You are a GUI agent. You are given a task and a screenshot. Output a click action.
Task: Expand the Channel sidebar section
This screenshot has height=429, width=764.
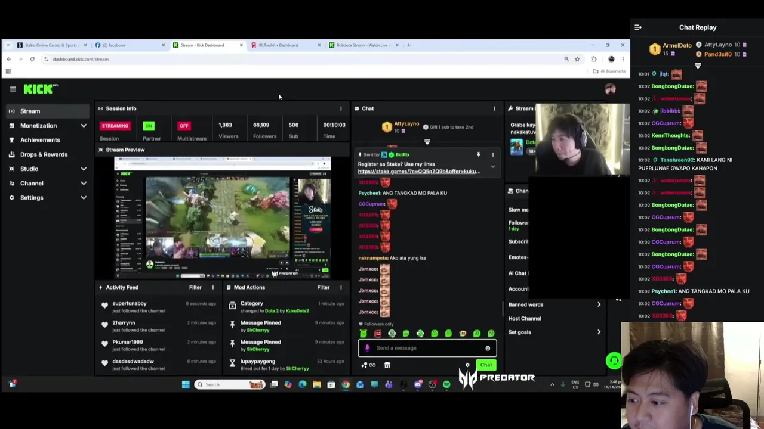[x=84, y=184]
